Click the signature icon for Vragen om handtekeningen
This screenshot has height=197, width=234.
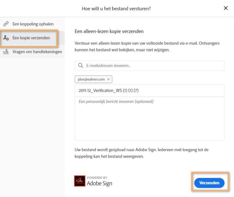[6, 52]
